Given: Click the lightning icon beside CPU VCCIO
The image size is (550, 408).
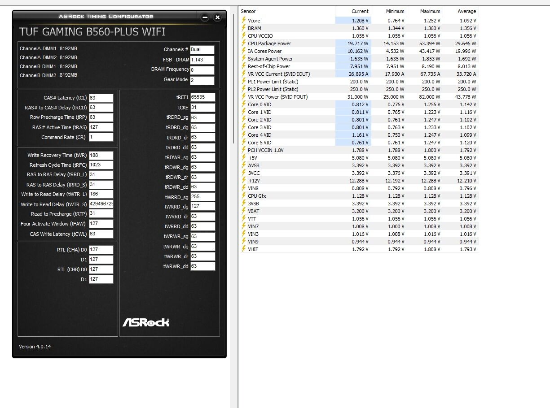Looking at the screenshot, I should point(244,36).
